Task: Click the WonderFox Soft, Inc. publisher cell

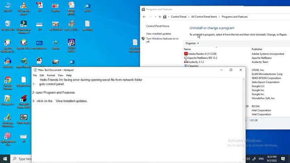Action: pyautogui.click(x=263, y=98)
